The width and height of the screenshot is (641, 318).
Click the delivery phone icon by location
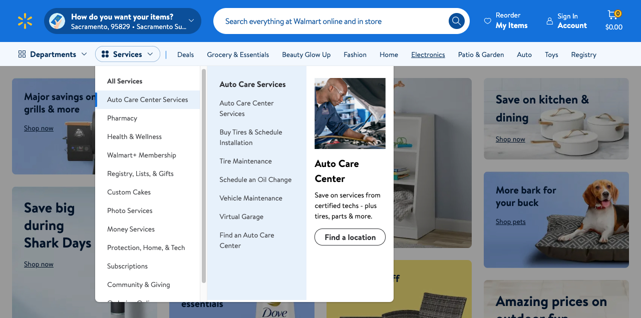click(57, 21)
